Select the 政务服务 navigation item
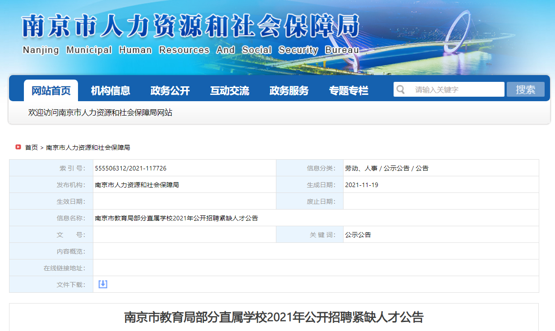Screen dimensions: 555x331 (x=289, y=91)
